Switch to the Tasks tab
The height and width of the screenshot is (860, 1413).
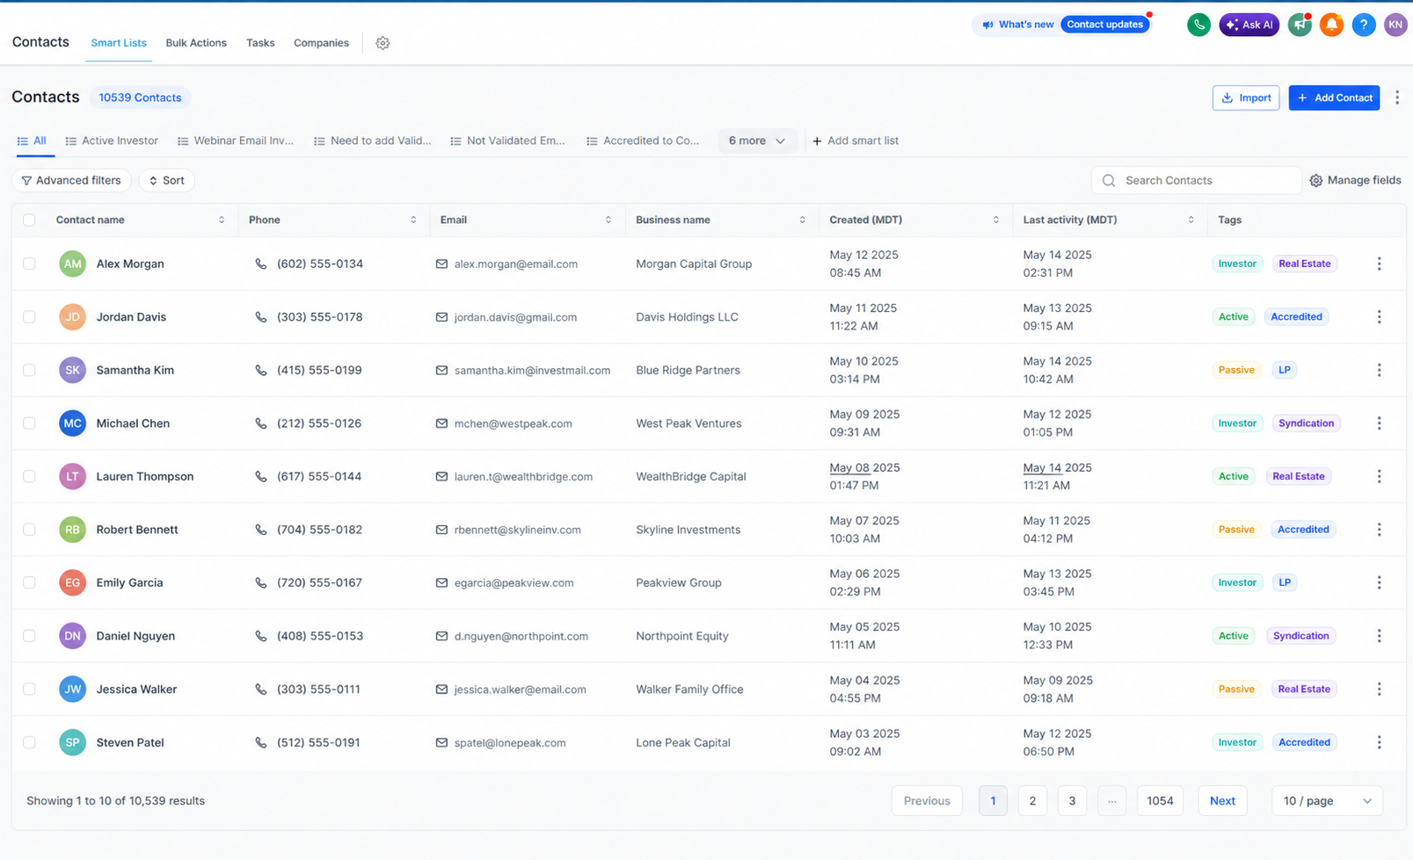click(x=260, y=43)
